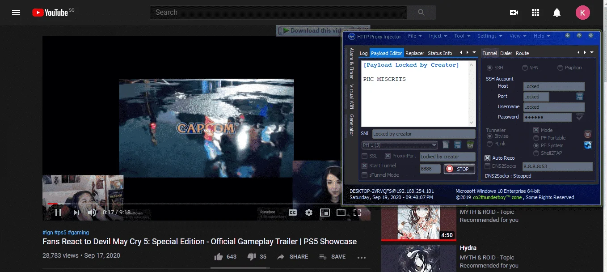The height and width of the screenshot is (272, 607).
Task: Skip to the next video
Action: click(76, 212)
